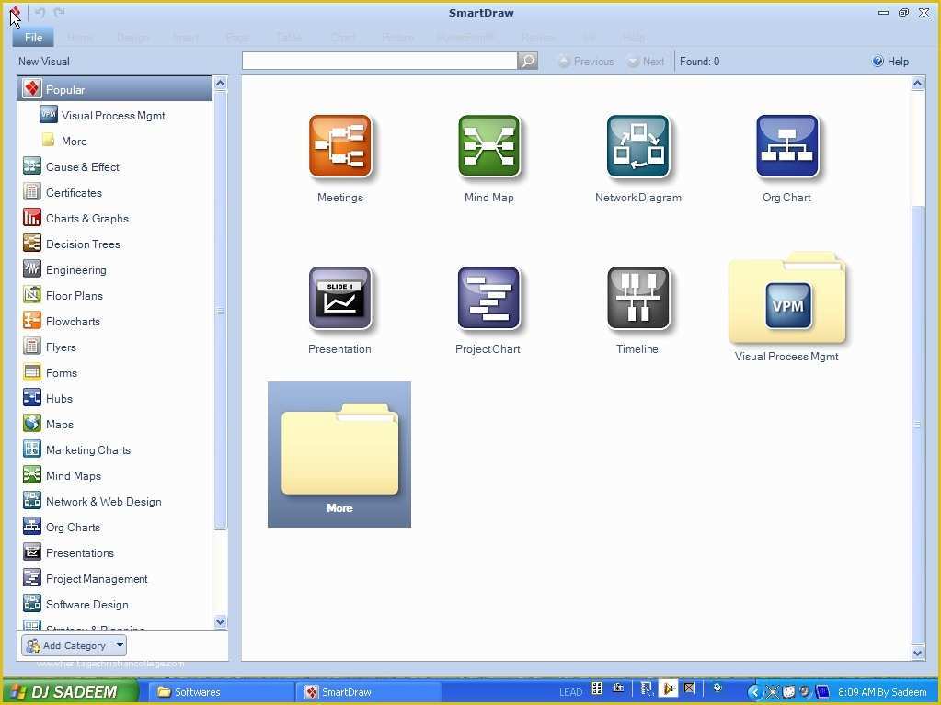
Task: Click the taskbar clock 8:09 AM
Action: (x=882, y=692)
